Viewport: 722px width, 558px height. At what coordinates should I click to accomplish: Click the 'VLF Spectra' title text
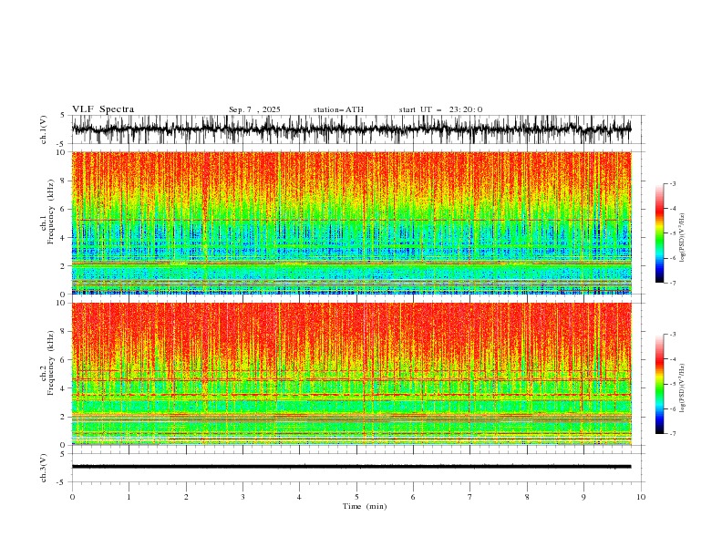pos(103,109)
